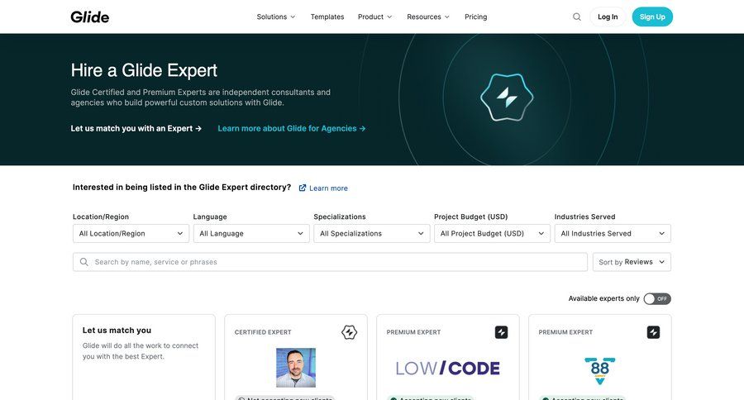Click Let us match you with an Expert

click(136, 129)
